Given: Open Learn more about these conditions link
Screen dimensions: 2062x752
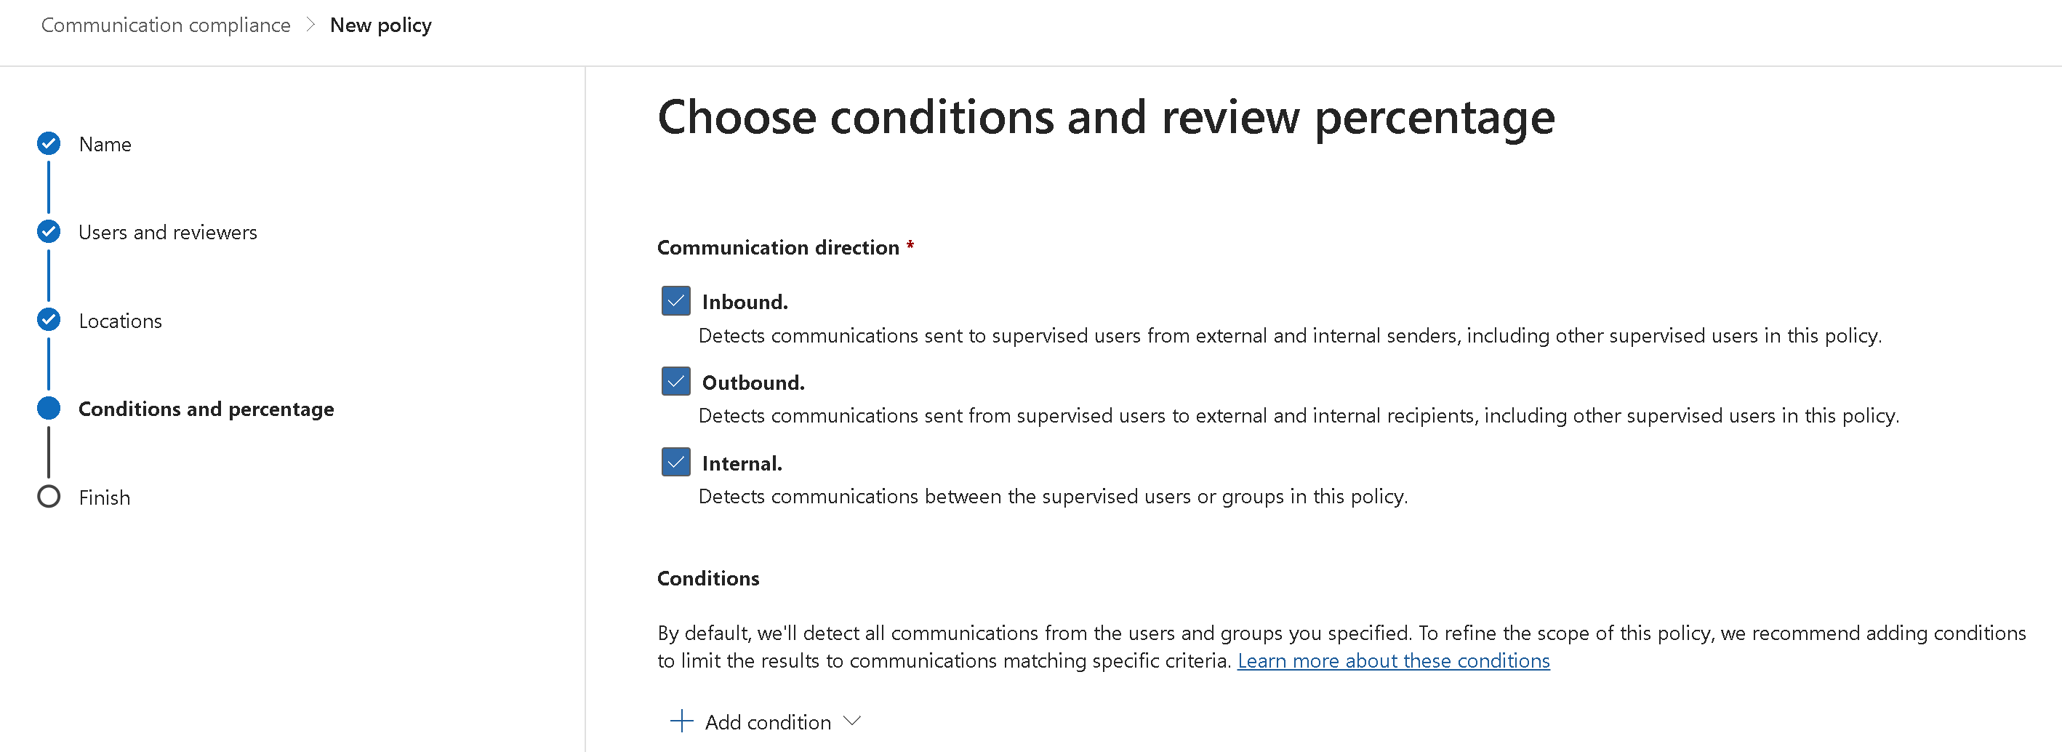Looking at the screenshot, I should (x=1393, y=662).
